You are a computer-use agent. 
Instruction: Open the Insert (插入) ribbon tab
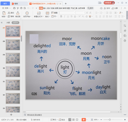click(45, 8)
